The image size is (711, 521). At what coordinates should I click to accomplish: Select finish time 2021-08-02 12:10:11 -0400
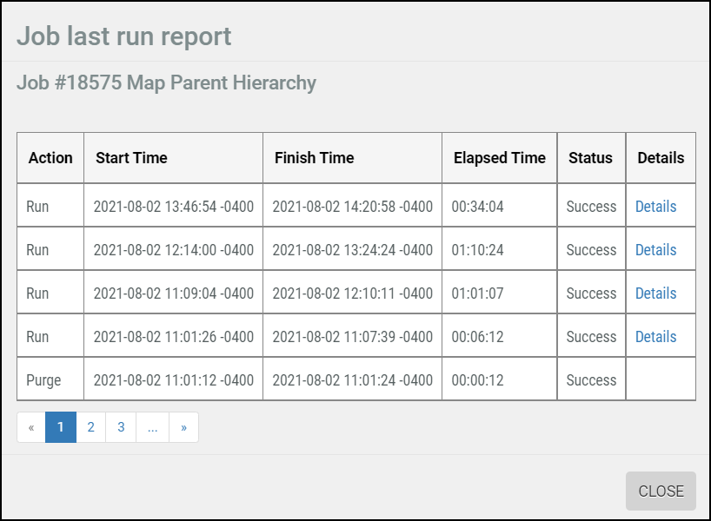pos(352,293)
